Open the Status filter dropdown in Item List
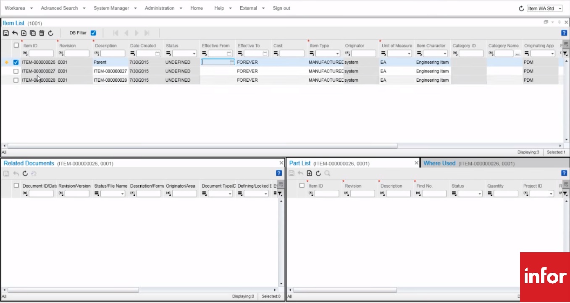 point(194,53)
